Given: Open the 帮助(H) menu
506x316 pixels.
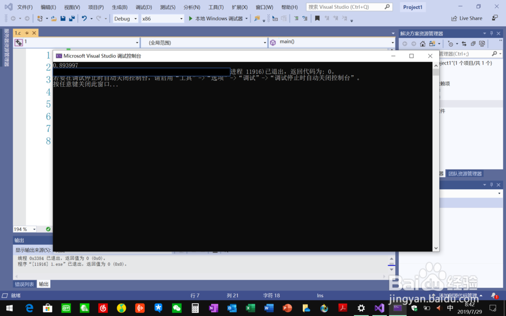Looking at the screenshot, I should [289, 7].
